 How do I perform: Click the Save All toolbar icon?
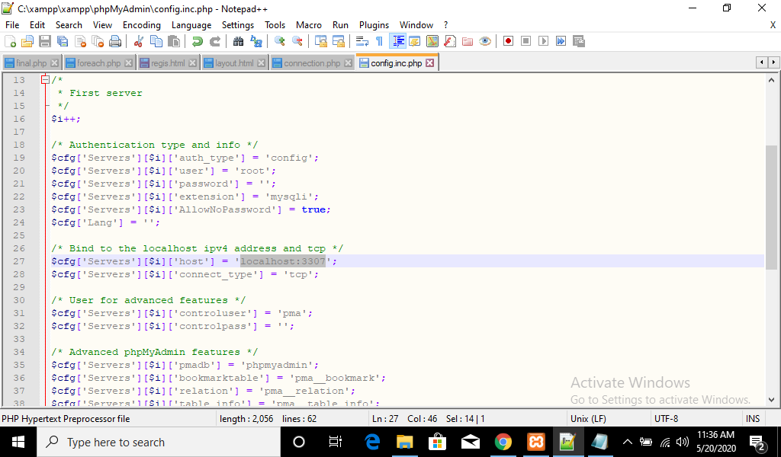(x=63, y=41)
